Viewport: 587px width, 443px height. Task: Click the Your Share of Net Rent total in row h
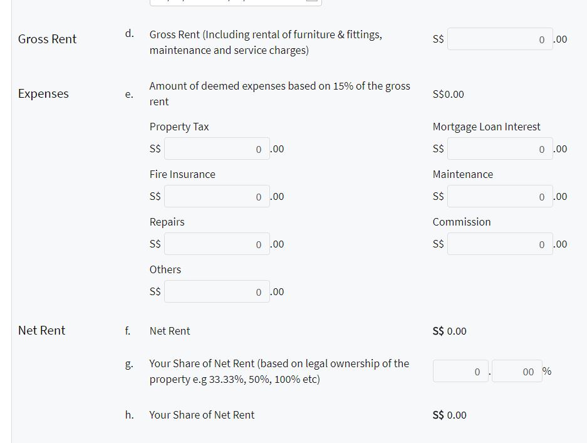tap(450, 415)
